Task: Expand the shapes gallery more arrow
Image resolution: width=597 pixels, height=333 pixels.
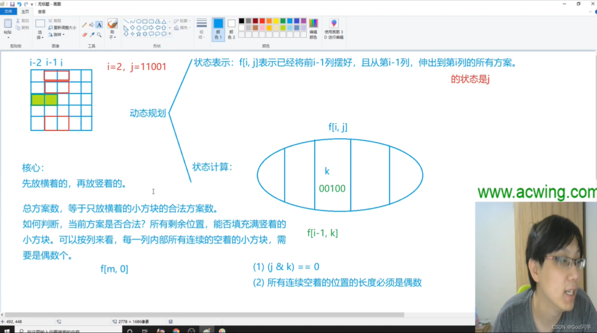Action: (x=170, y=34)
